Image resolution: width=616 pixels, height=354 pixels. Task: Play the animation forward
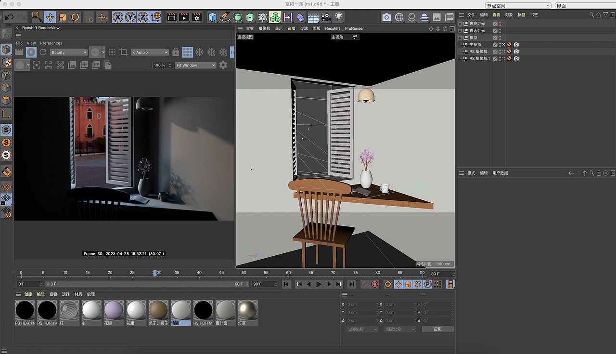(319, 284)
